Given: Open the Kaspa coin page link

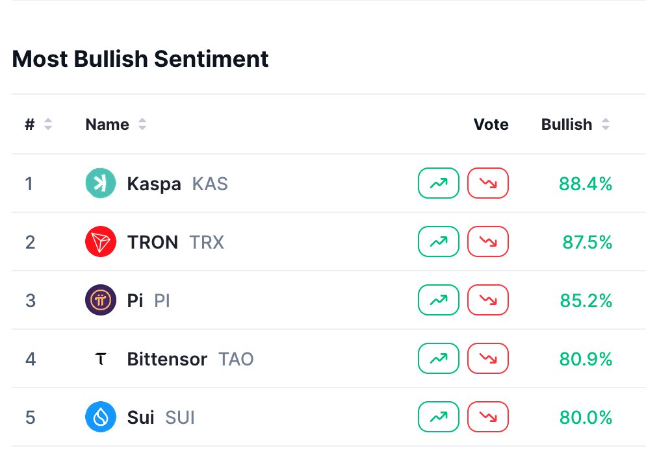Looking at the screenshot, I should click(154, 184).
